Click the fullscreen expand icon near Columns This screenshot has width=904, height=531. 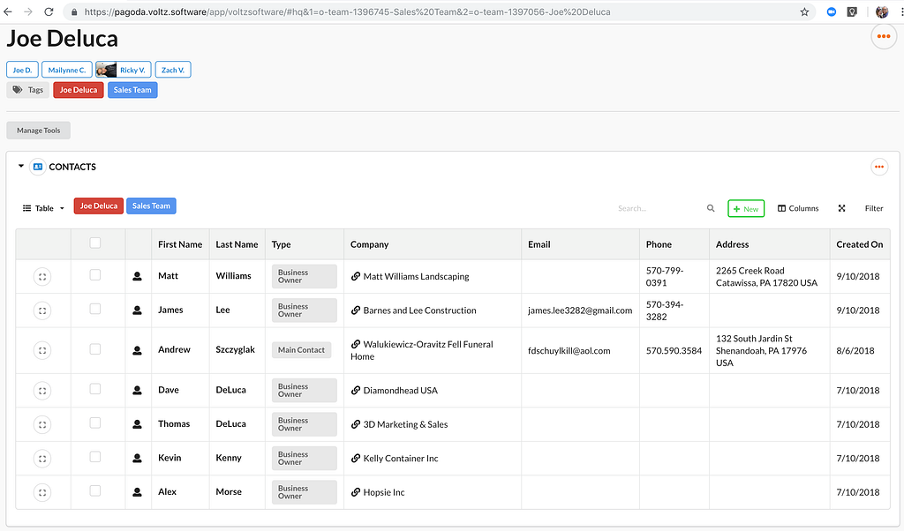(x=841, y=209)
